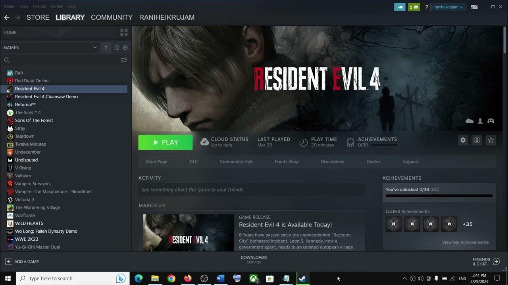Go to the COMMUNITY tab
Screen dimensions: 508x285
(x=112, y=17)
